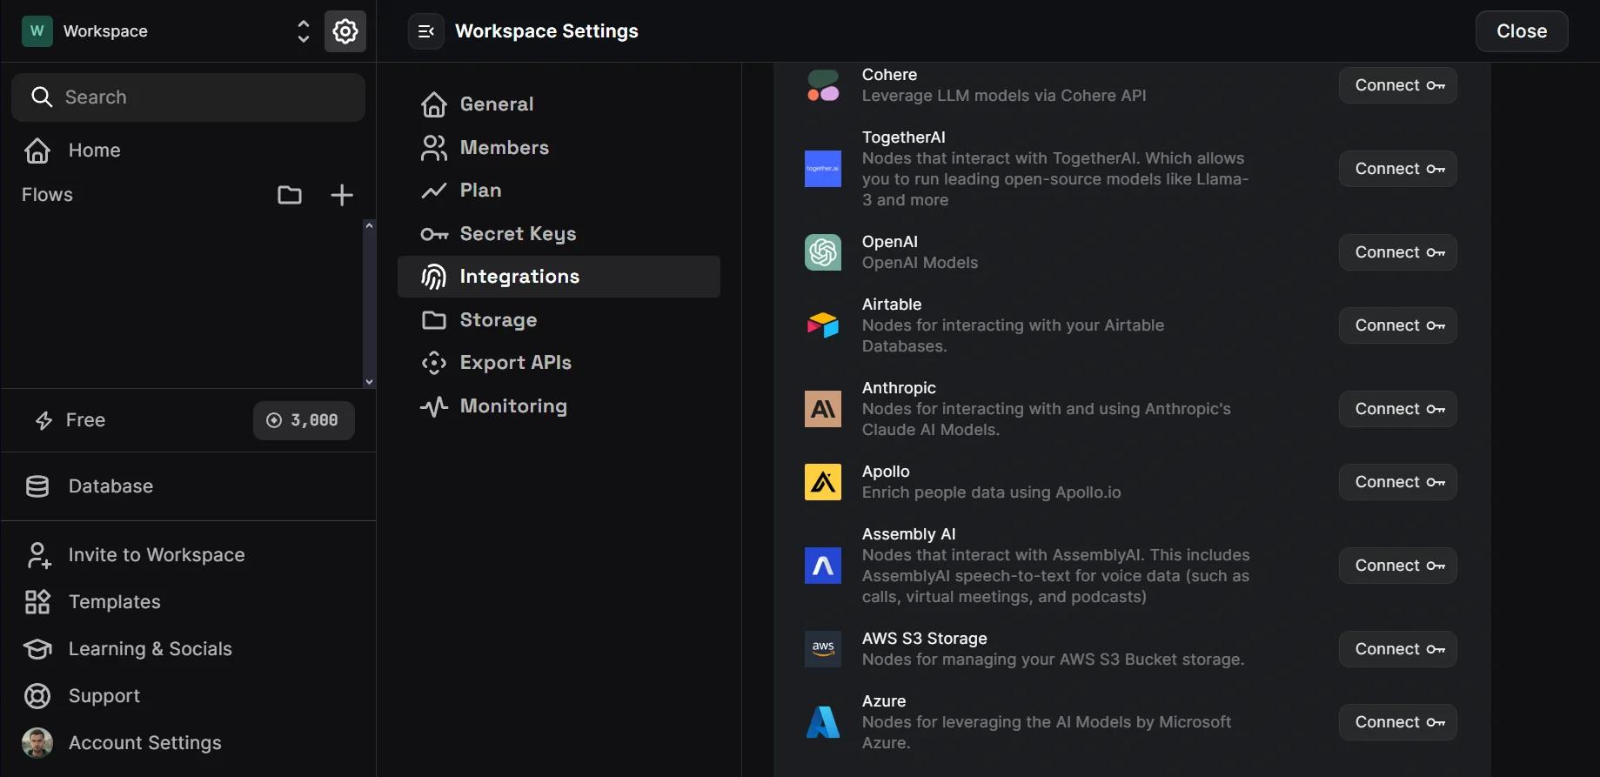Click the Airtable logo icon
Image resolution: width=1600 pixels, height=777 pixels.
click(x=823, y=325)
